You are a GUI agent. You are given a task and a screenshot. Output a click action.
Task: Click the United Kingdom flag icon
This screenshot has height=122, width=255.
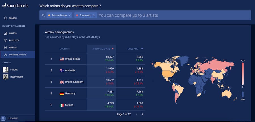62,82
